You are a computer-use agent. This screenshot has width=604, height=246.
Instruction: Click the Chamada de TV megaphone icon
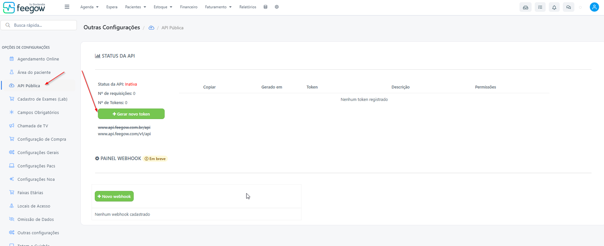coord(12,125)
